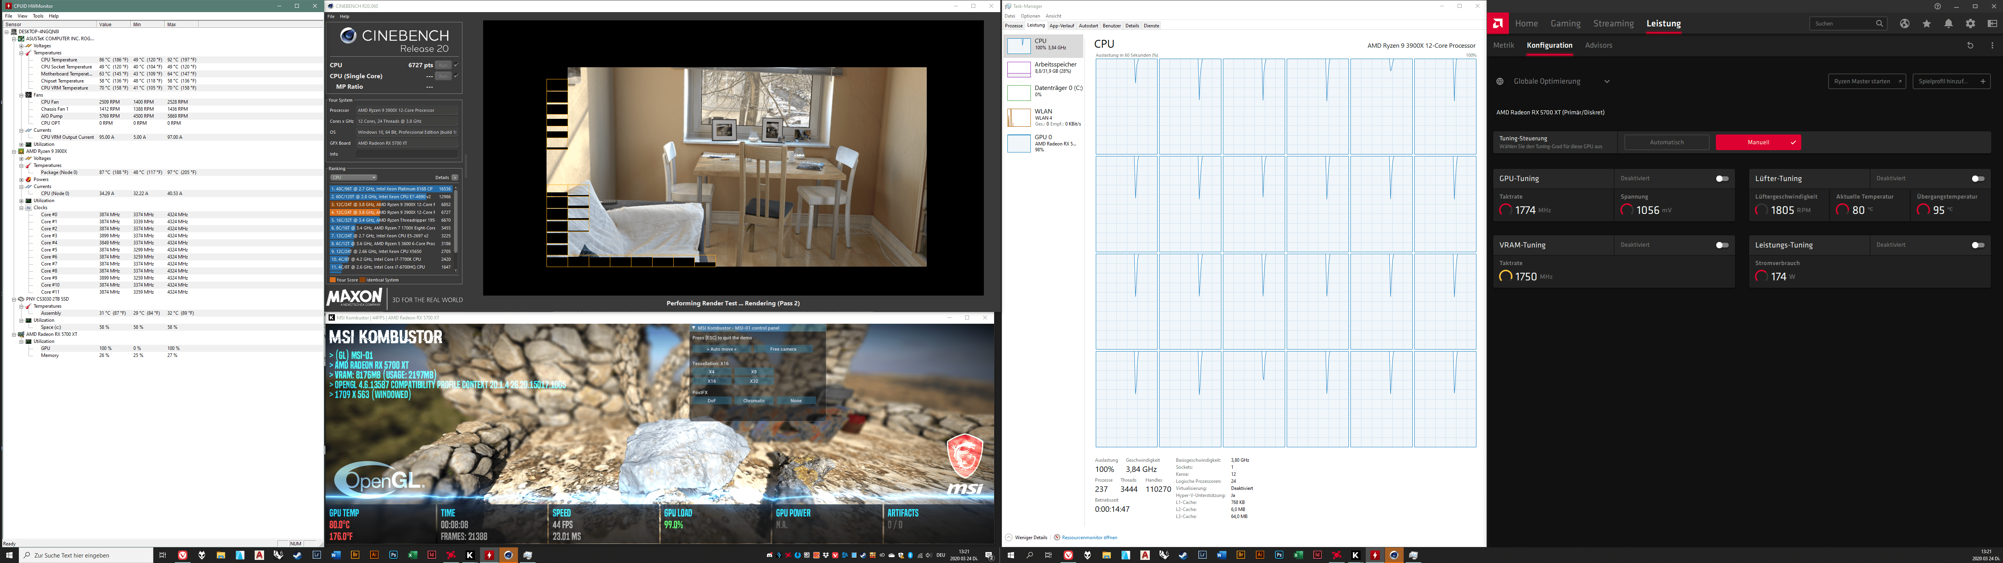Screen dimensions: 2003x563
Task: Enable the GPU-Tuning toggle
Action: tap(1722, 179)
